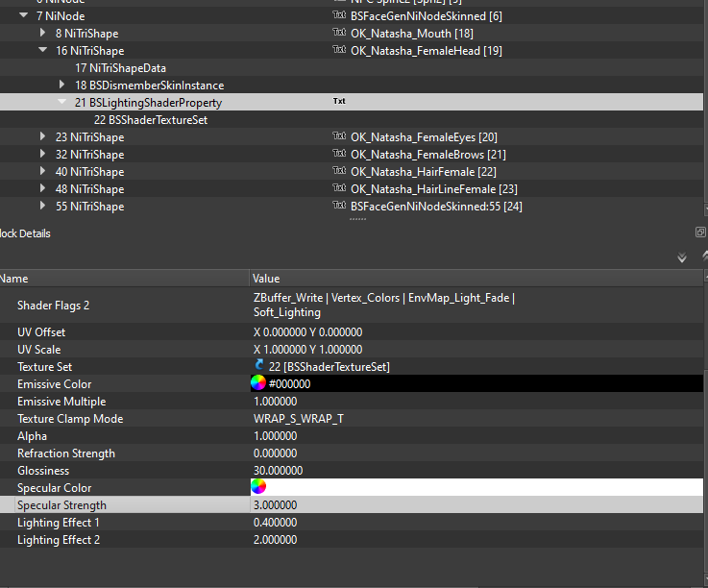Click the double-chevron down expand-all icon

pos(682,257)
